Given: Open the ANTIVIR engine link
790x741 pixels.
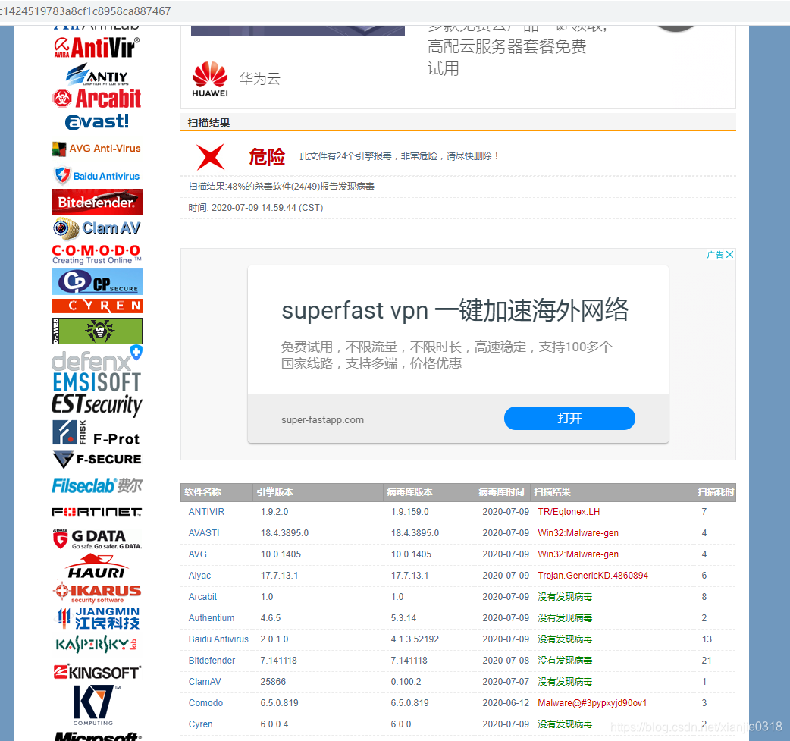Looking at the screenshot, I should tap(206, 512).
